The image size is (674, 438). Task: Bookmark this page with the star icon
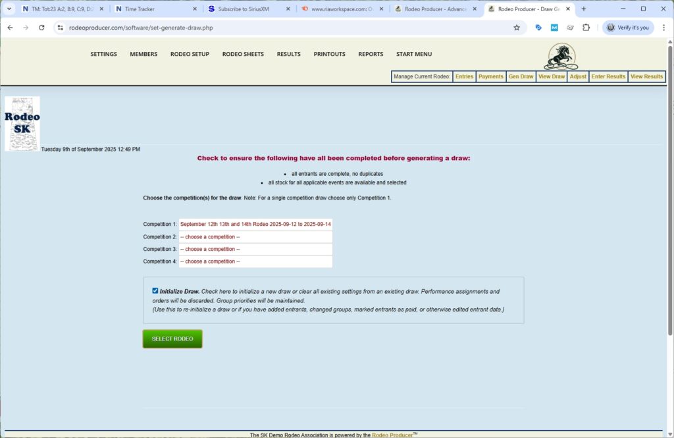(x=517, y=28)
